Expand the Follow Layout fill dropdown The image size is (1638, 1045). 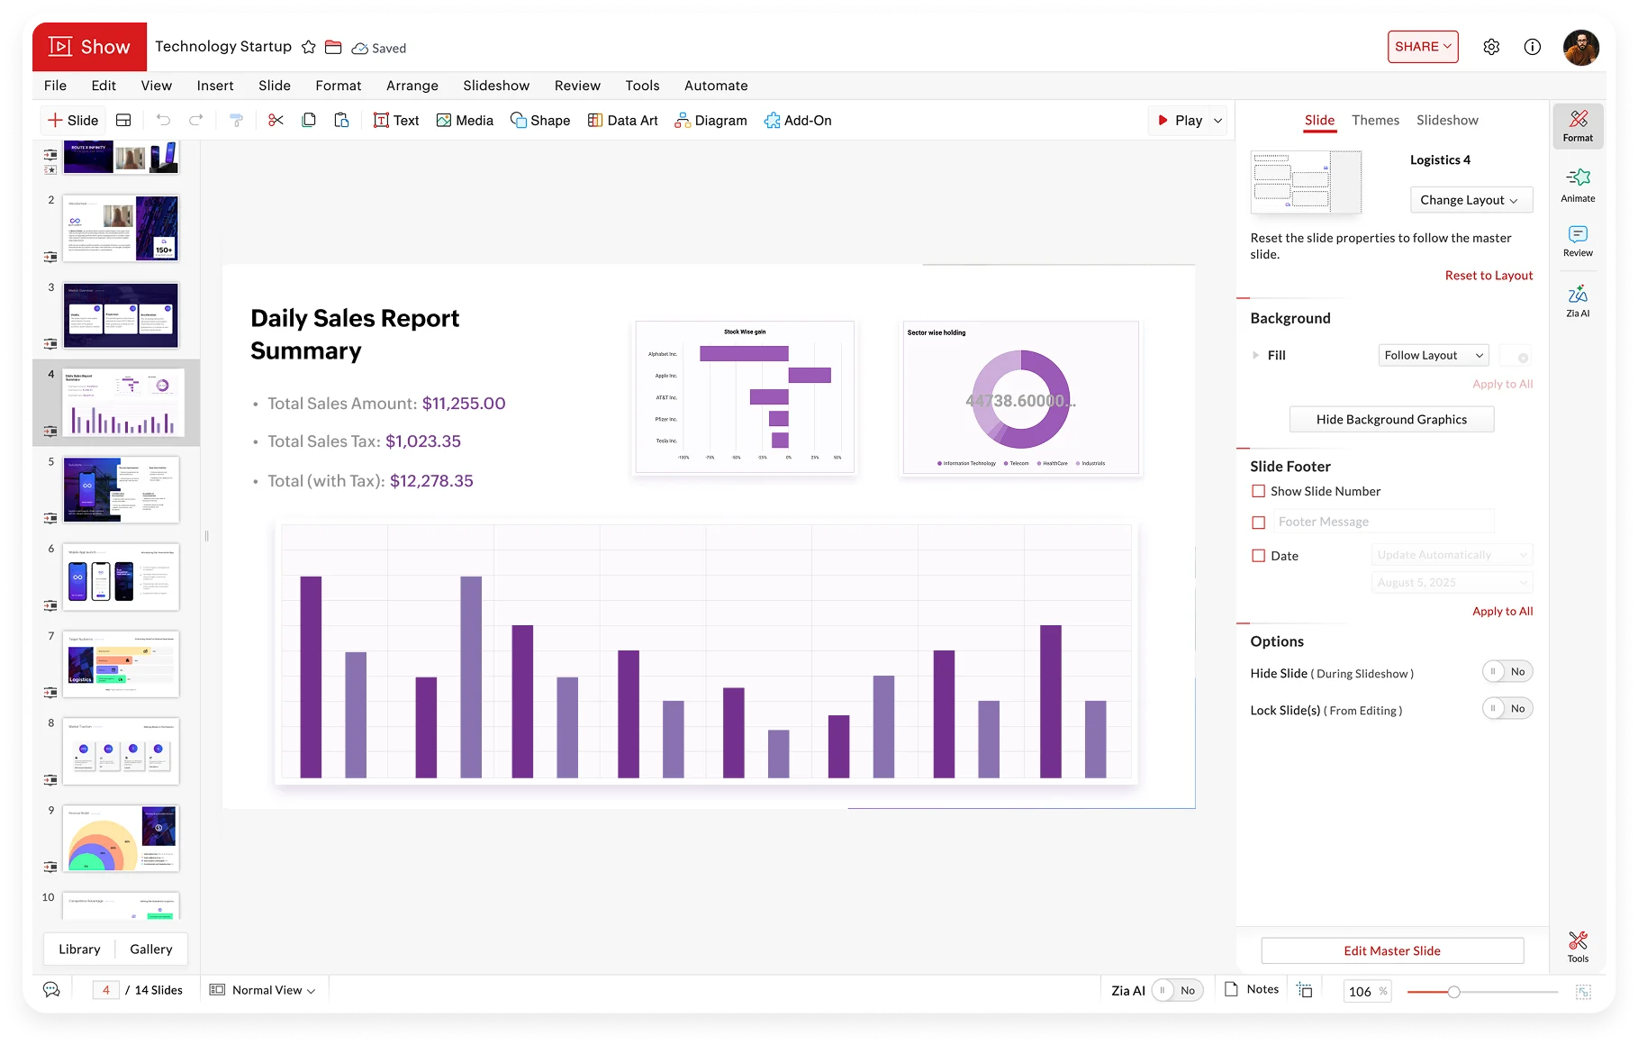click(x=1433, y=355)
